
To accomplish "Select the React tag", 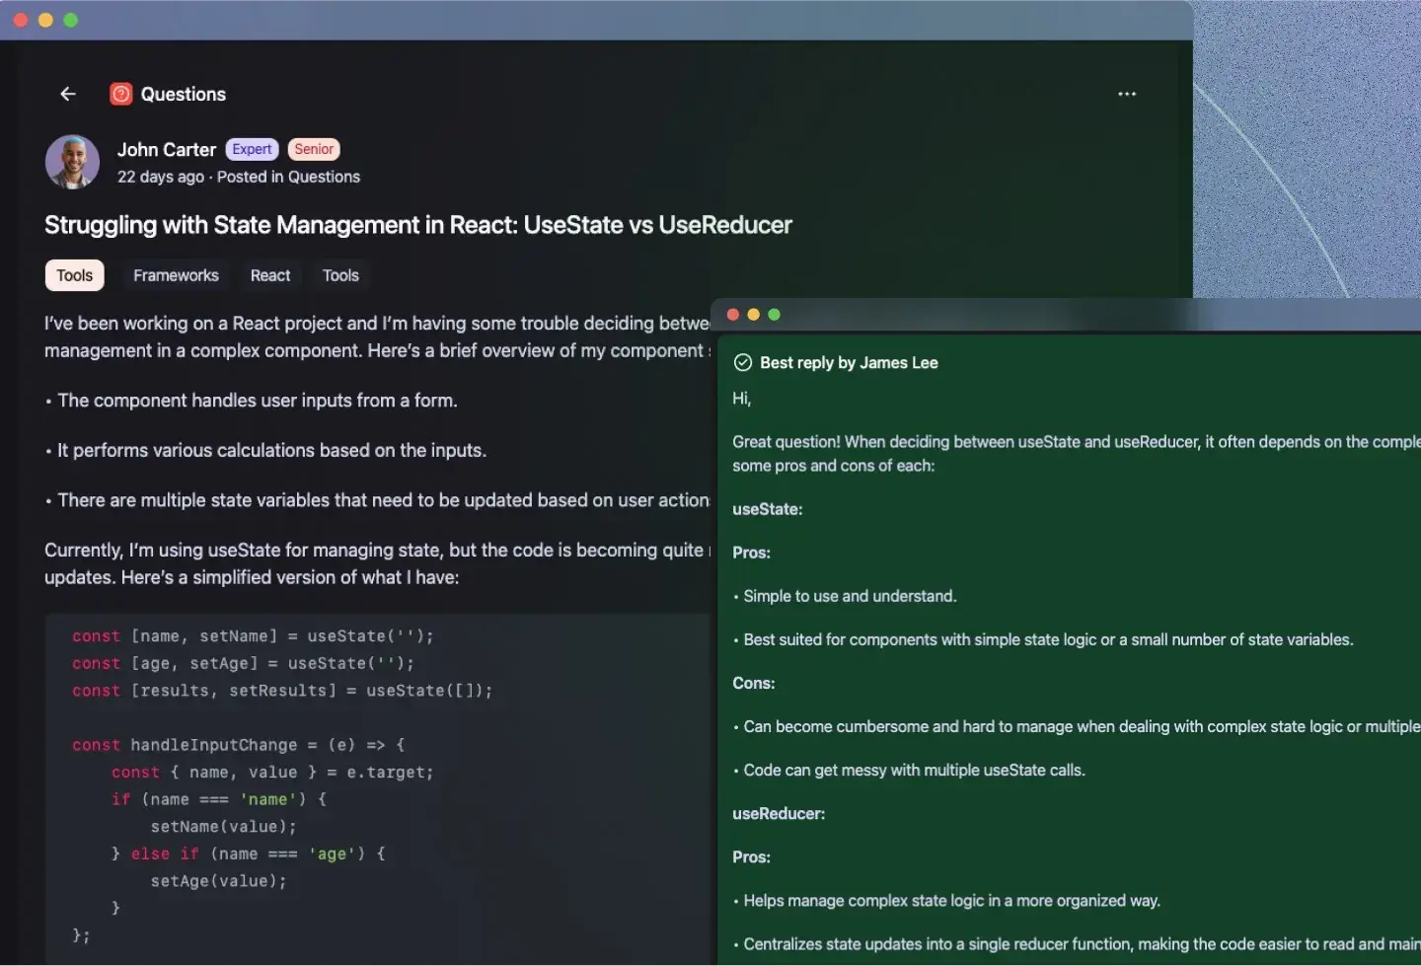I will click(270, 275).
